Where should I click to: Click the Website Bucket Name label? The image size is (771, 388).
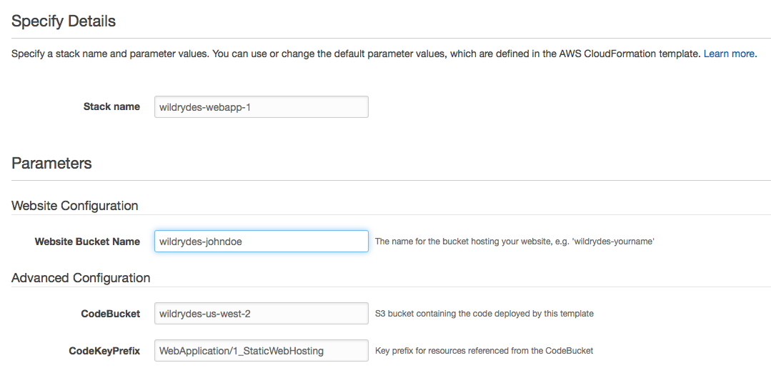[87, 242]
